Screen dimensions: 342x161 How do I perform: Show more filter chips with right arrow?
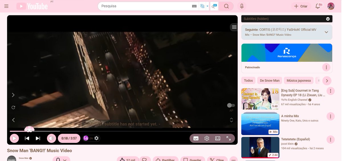click(327, 80)
